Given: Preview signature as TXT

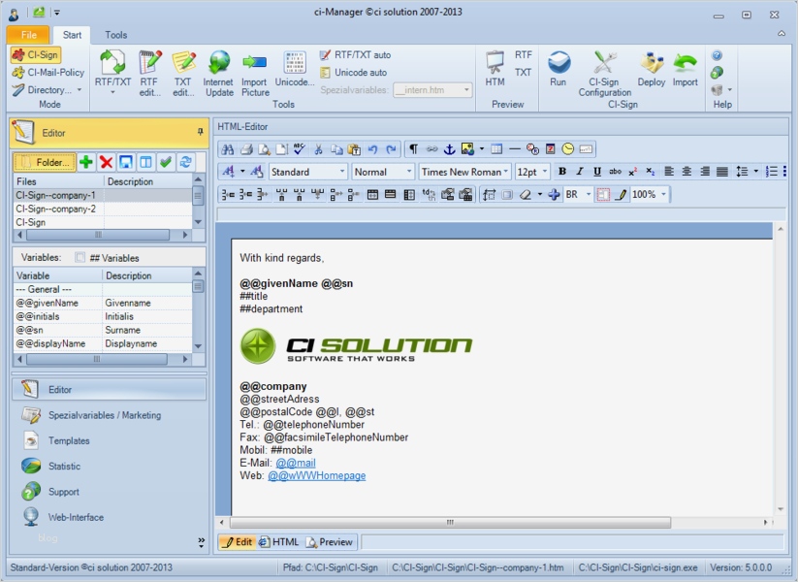Looking at the screenshot, I should point(523,73).
